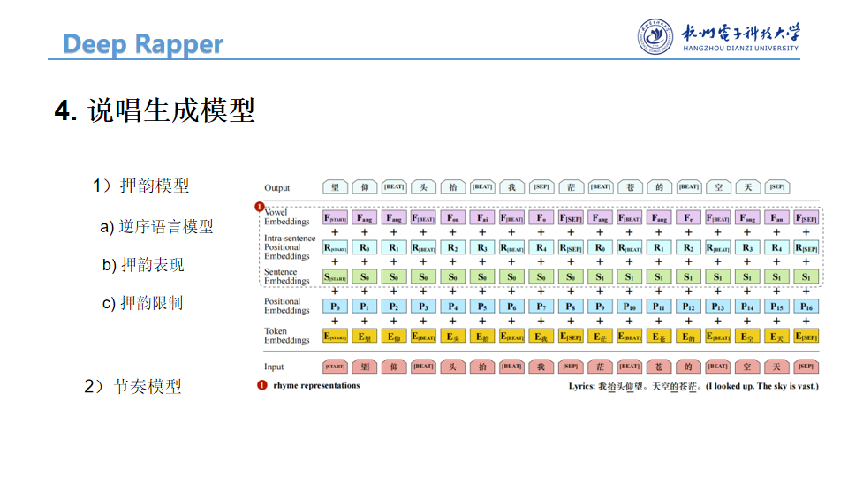Click the 'Output' row label
848x477 pixels.
click(x=276, y=187)
